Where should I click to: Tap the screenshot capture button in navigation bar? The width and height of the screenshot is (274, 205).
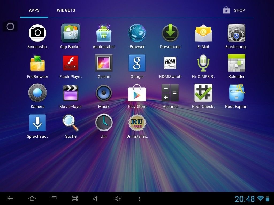point(75,199)
